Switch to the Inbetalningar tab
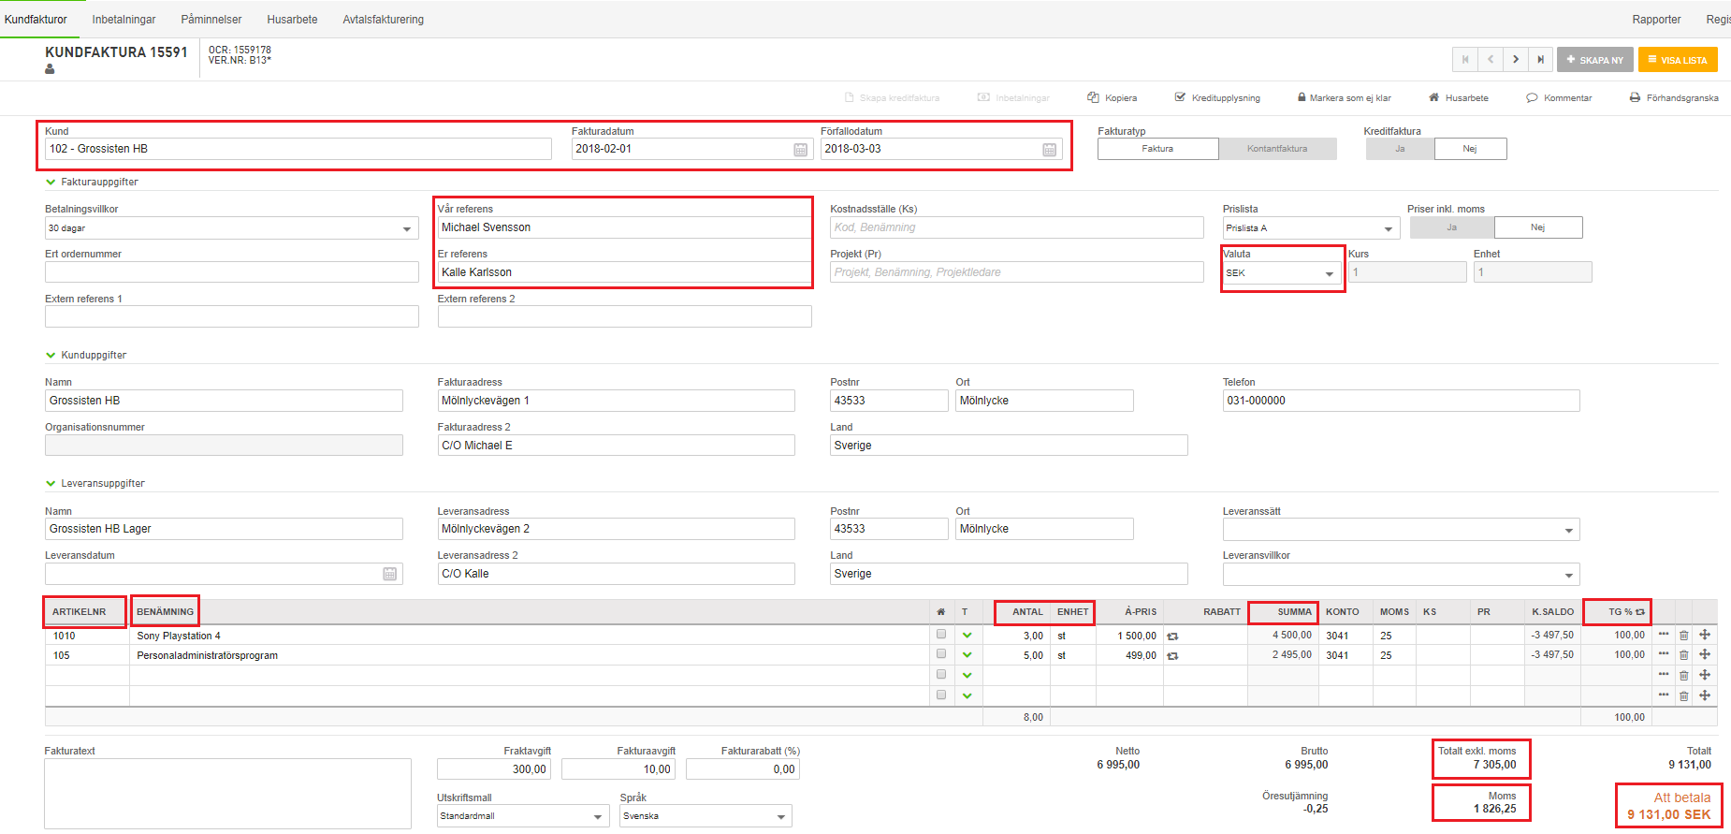Image resolution: width=1731 pixels, height=834 pixels. [124, 20]
